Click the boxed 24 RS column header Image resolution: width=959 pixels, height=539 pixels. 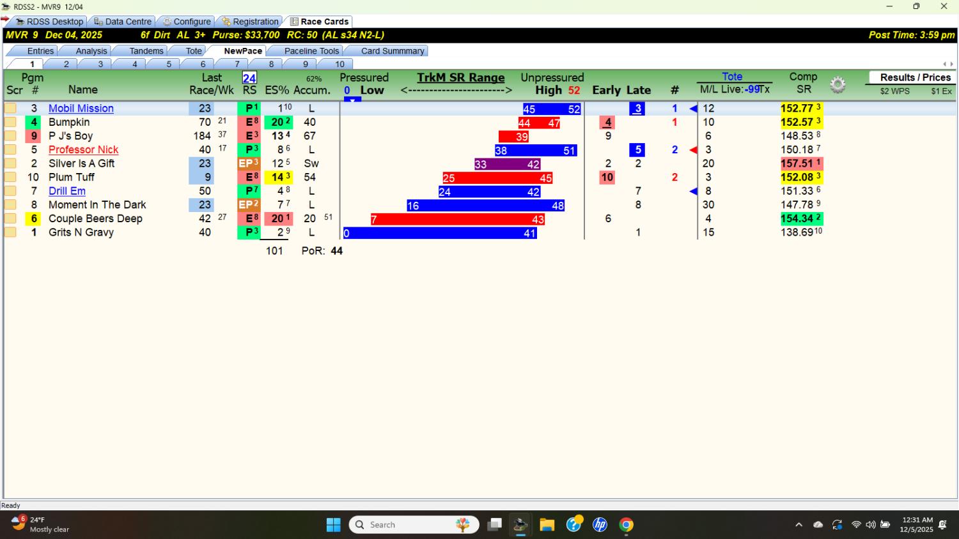pyautogui.click(x=249, y=78)
